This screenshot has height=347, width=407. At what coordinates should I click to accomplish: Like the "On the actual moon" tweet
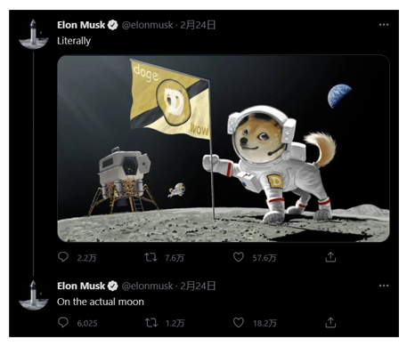[239, 323]
